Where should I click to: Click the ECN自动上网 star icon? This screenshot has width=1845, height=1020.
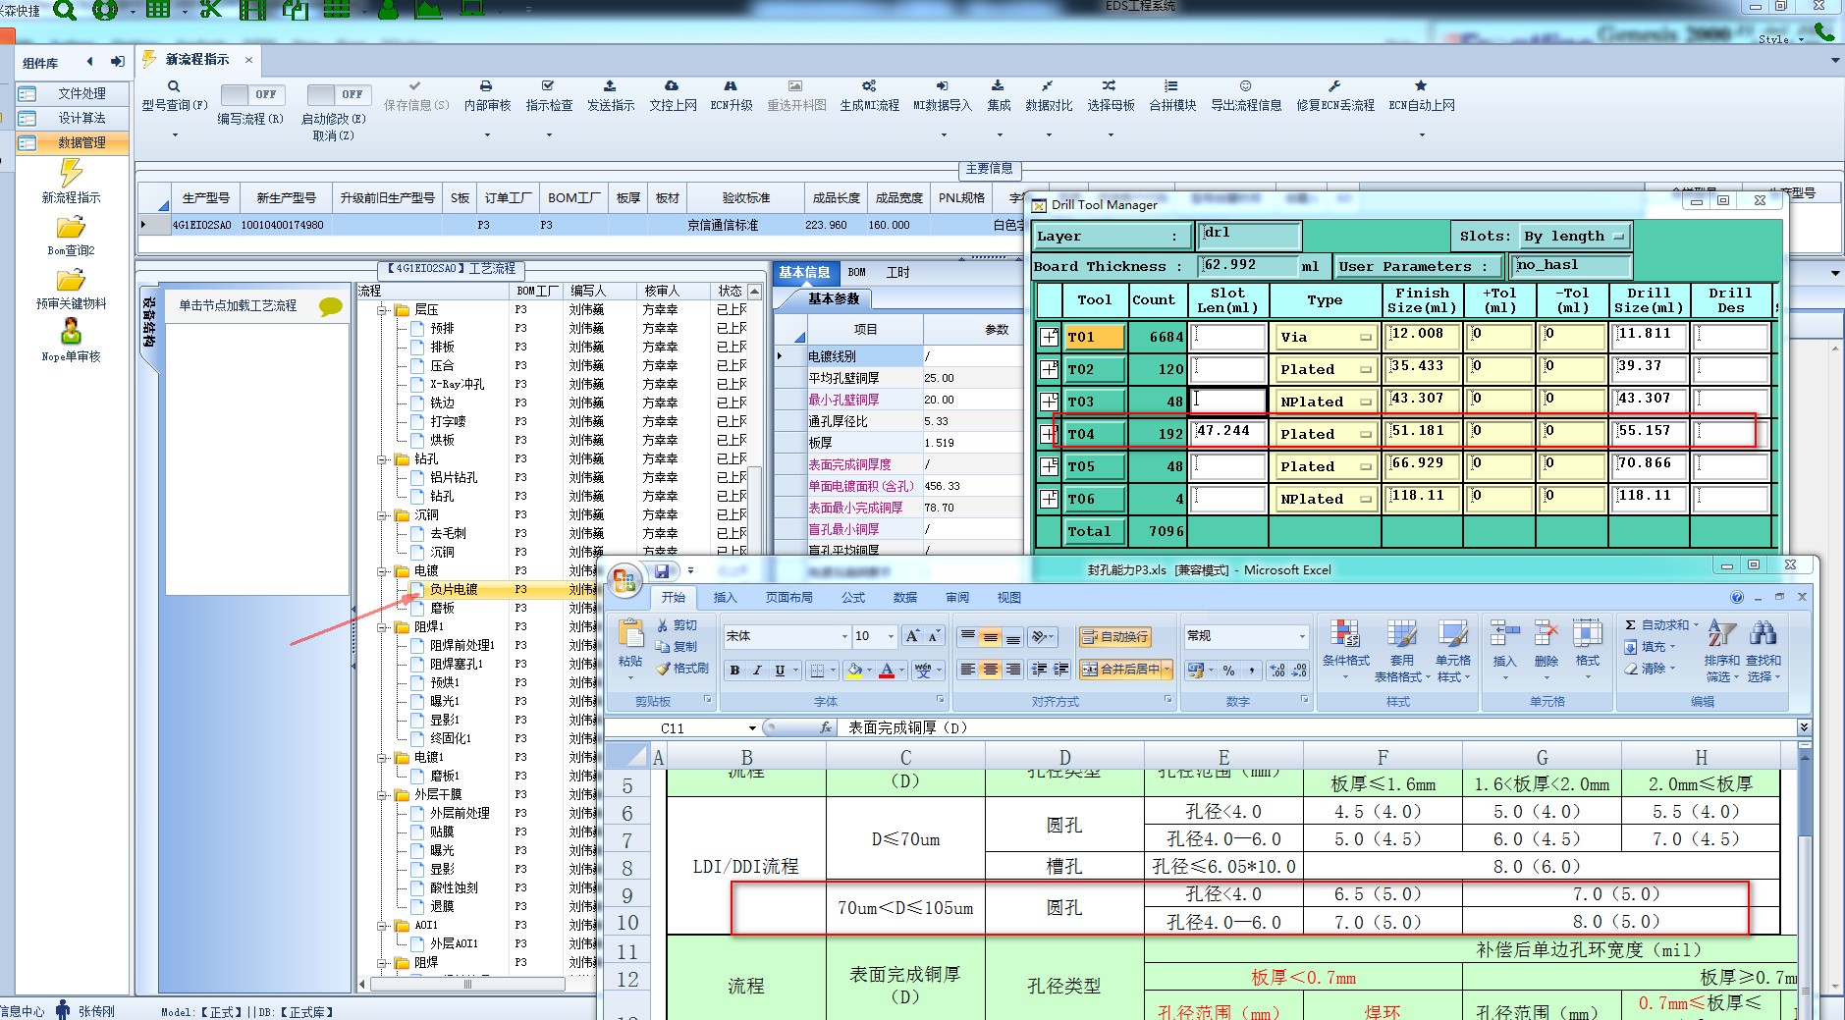click(x=1421, y=86)
